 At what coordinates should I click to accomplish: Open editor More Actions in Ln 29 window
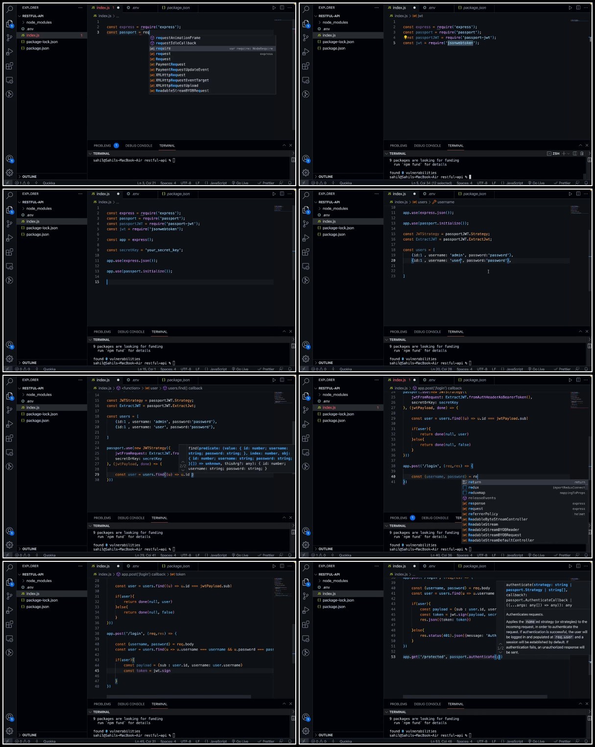pyautogui.click(x=290, y=380)
